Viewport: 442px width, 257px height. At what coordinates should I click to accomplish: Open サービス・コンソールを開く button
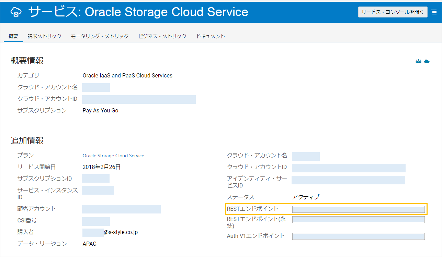click(393, 12)
